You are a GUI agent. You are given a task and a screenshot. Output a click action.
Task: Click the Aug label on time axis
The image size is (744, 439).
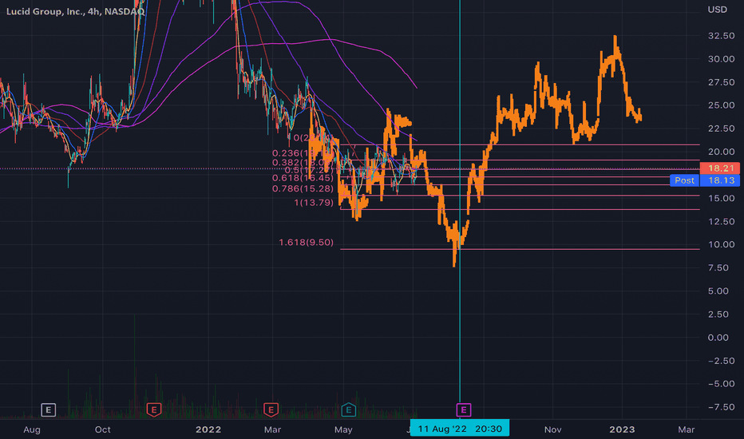pos(32,429)
